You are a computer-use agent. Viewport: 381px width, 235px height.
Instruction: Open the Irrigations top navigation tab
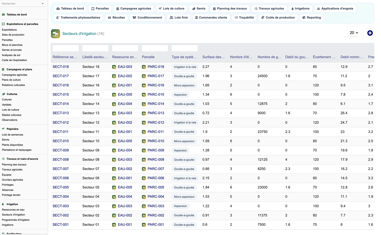tap(300, 9)
